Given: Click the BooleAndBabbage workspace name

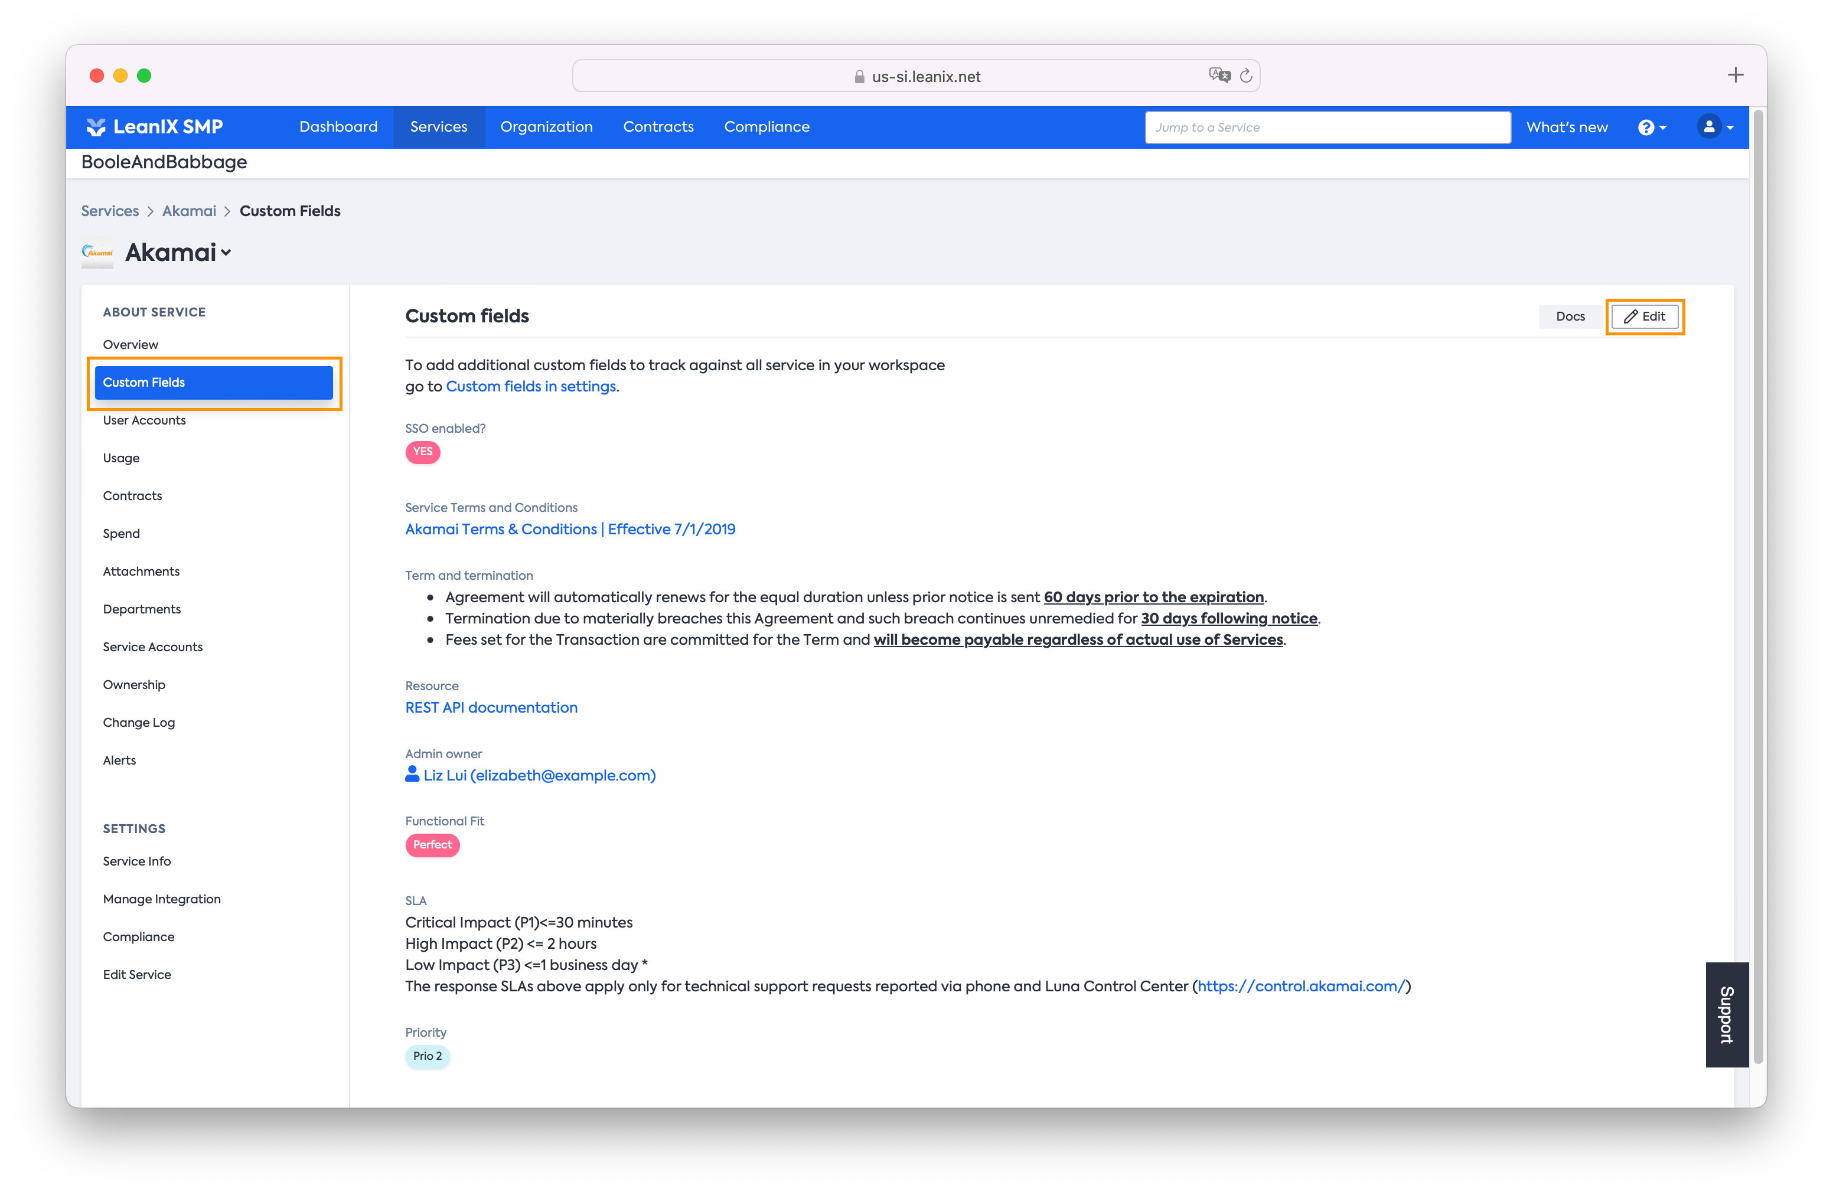Looking at the screenshot, I should click(x=164, y=162).
